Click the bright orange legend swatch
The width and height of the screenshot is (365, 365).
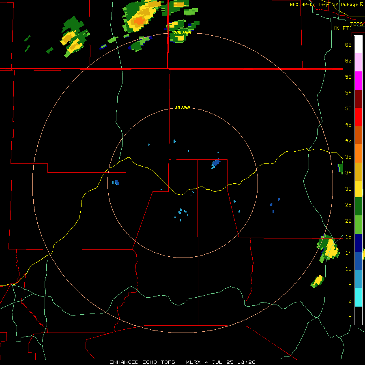pos(358,153)
